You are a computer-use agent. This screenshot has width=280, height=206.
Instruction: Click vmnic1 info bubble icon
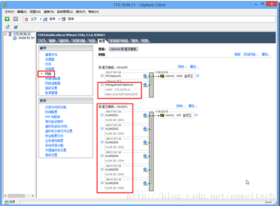click(196, 115)
